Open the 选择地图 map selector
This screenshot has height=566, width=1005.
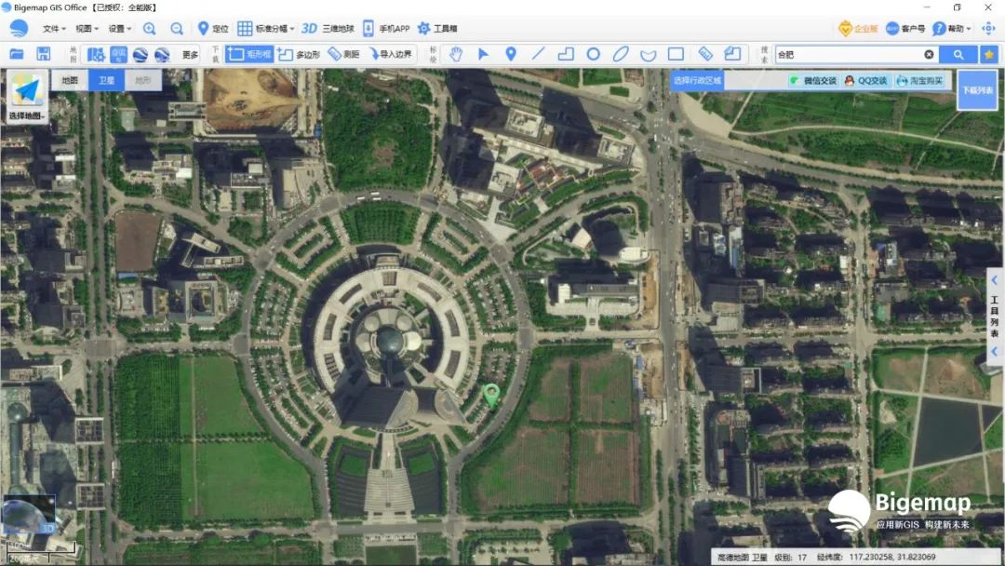[26, 97]
